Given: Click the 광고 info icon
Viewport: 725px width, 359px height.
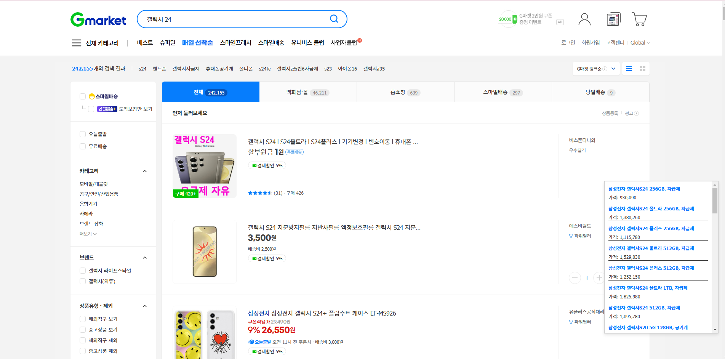Looking at the screenshot, I should pos(637,113).
